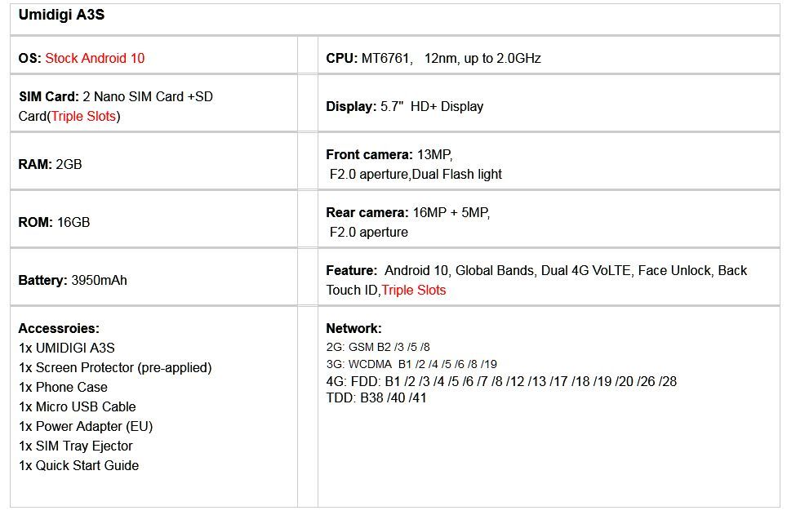
Task: Click the "Network:" heading
Action: (x=353, y=328)
